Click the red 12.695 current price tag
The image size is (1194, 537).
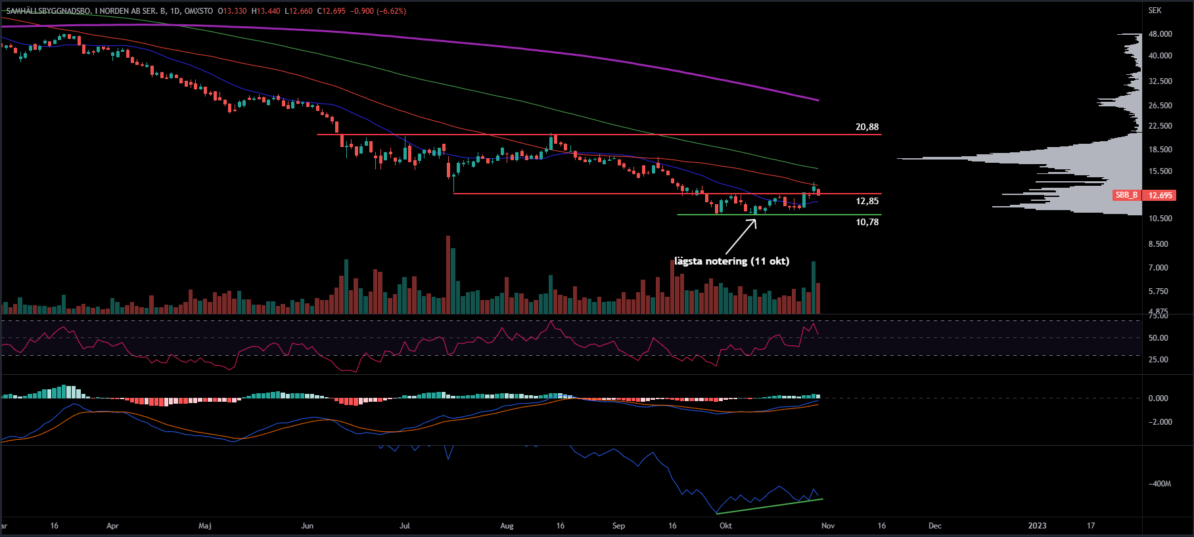(x=1160, y=196)
